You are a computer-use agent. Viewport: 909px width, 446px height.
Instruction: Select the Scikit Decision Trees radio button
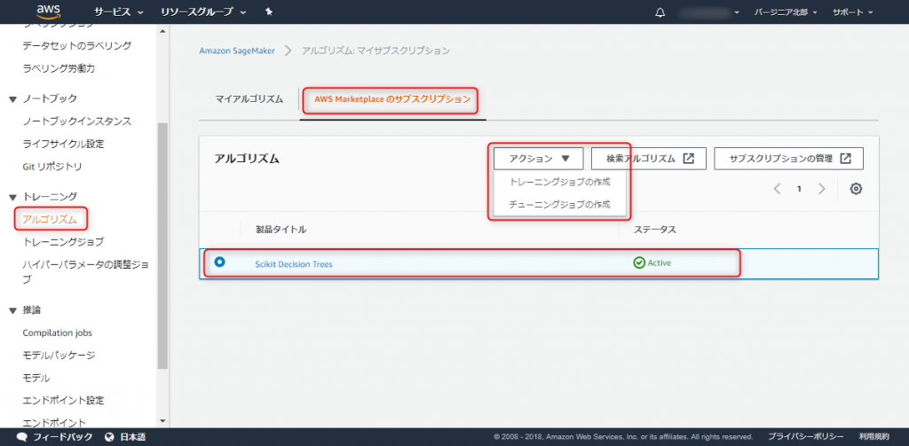click(x=219, y=262)
